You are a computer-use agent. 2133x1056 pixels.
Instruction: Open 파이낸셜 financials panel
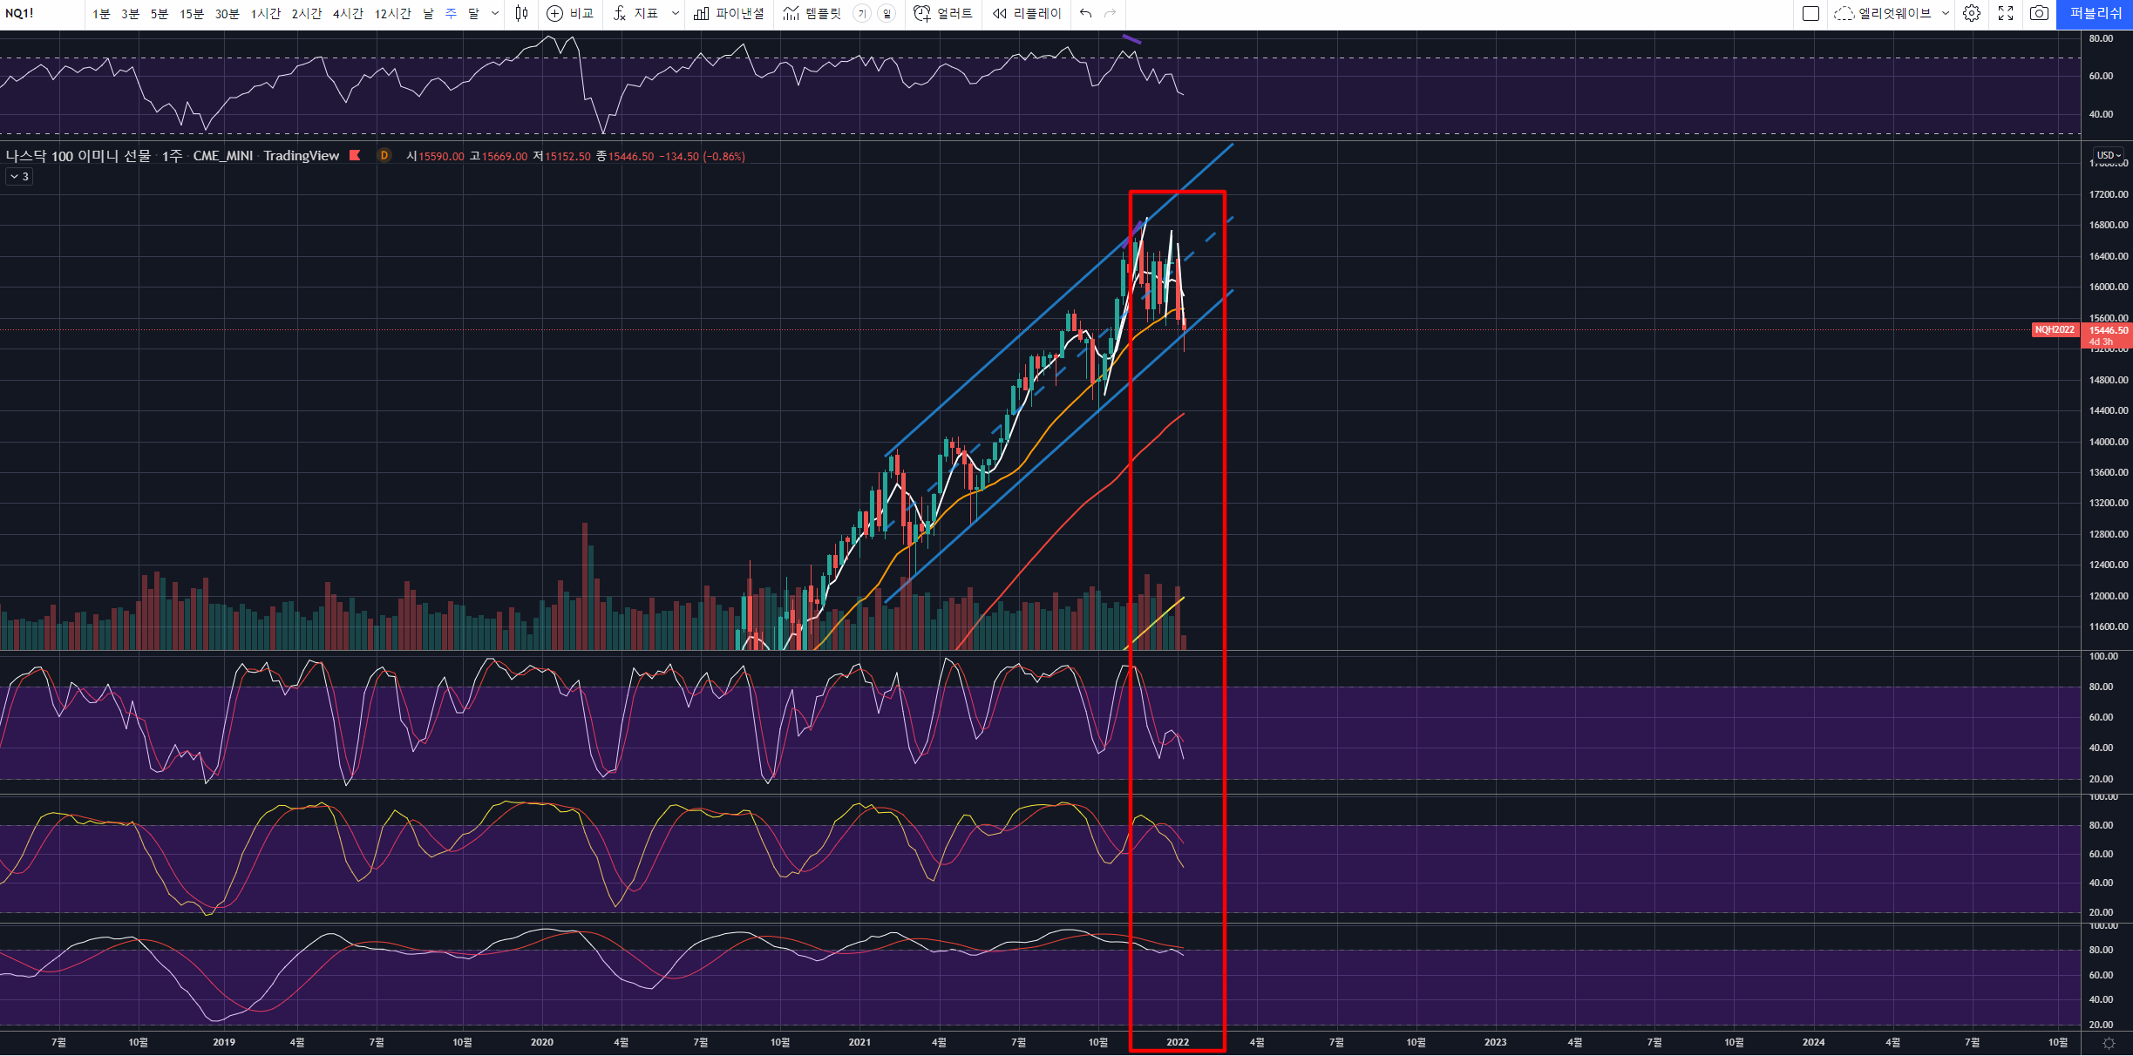(x=730, y=13)
